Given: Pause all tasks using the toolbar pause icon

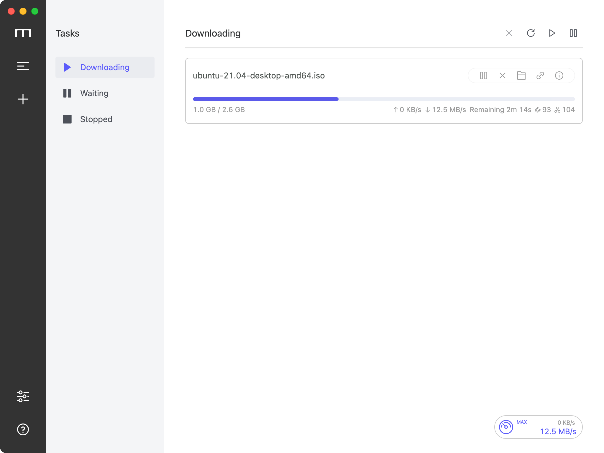Looking at the screenshot, I should [x=573, y=33].
